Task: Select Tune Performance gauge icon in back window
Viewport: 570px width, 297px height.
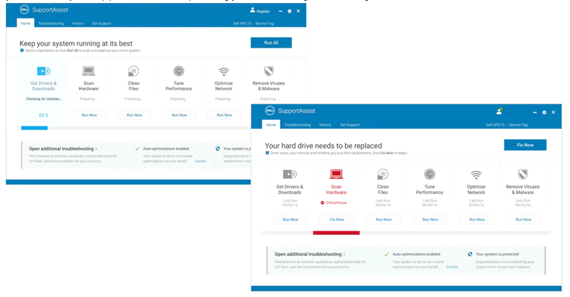Action: click(x=179, y=71)
